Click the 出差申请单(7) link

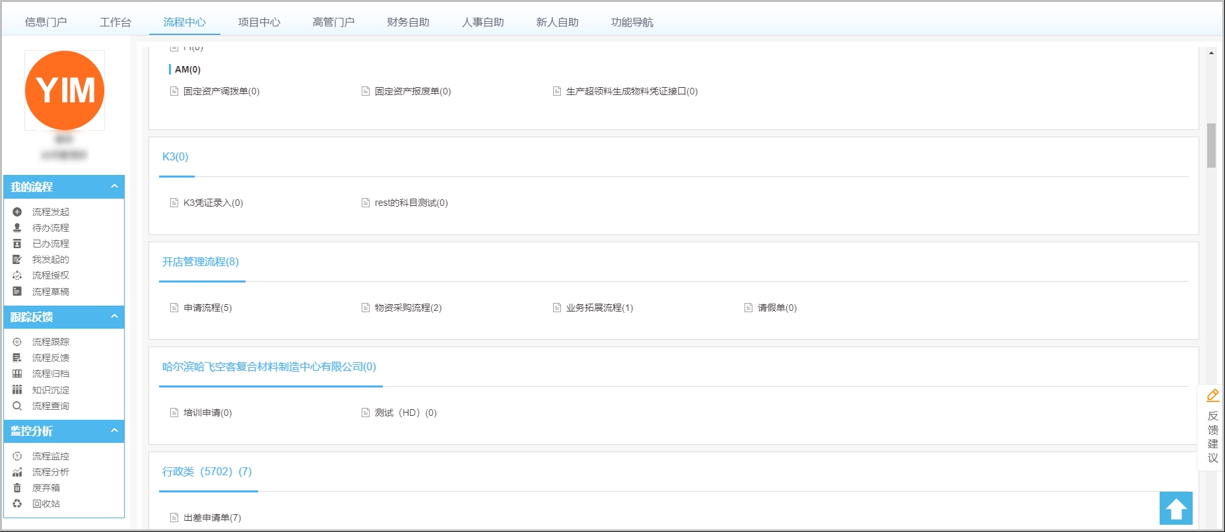212,517
